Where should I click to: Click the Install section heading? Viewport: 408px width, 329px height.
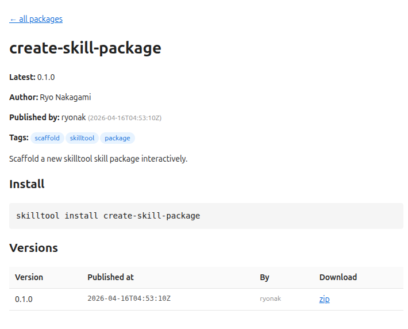click(27, 184)
